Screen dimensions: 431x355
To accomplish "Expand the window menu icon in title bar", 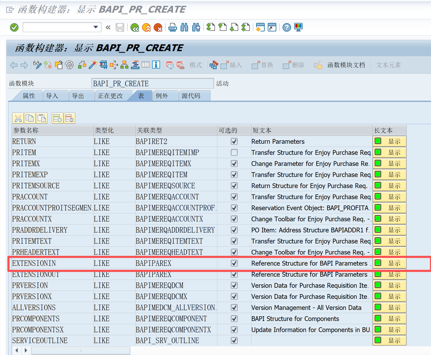I will [x=10, y=10].
